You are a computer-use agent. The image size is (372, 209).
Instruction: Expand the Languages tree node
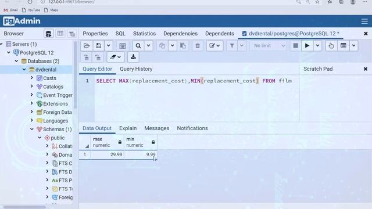click(x=32, y=120)
